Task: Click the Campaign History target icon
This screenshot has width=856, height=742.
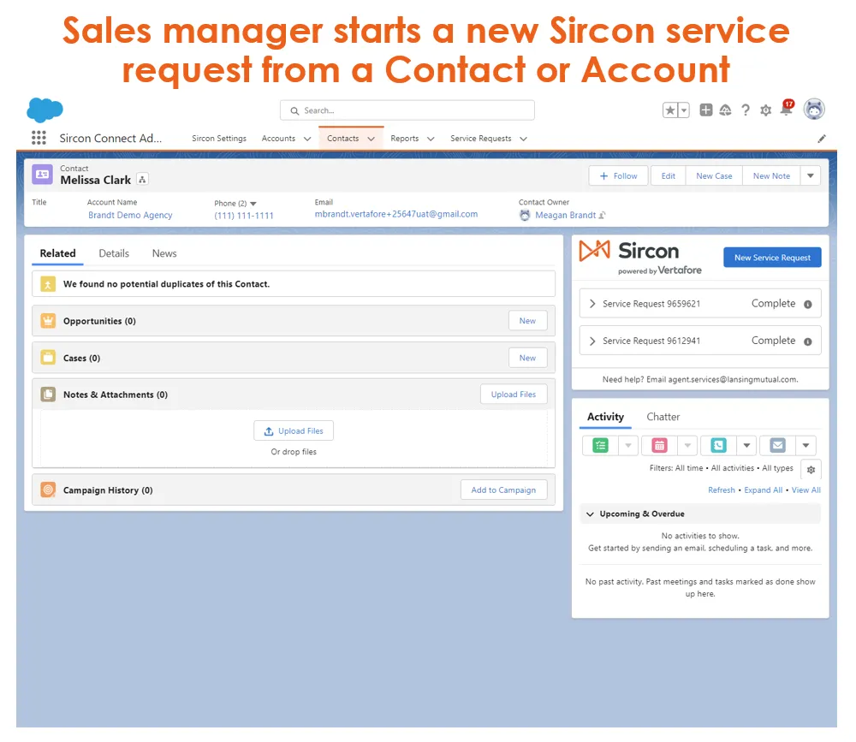Action: [x=48, y=490]
